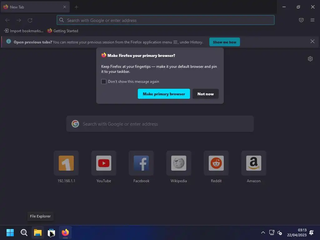Open the network status tray icon
The image size is (320, 240).
click(x=272, y=232)
